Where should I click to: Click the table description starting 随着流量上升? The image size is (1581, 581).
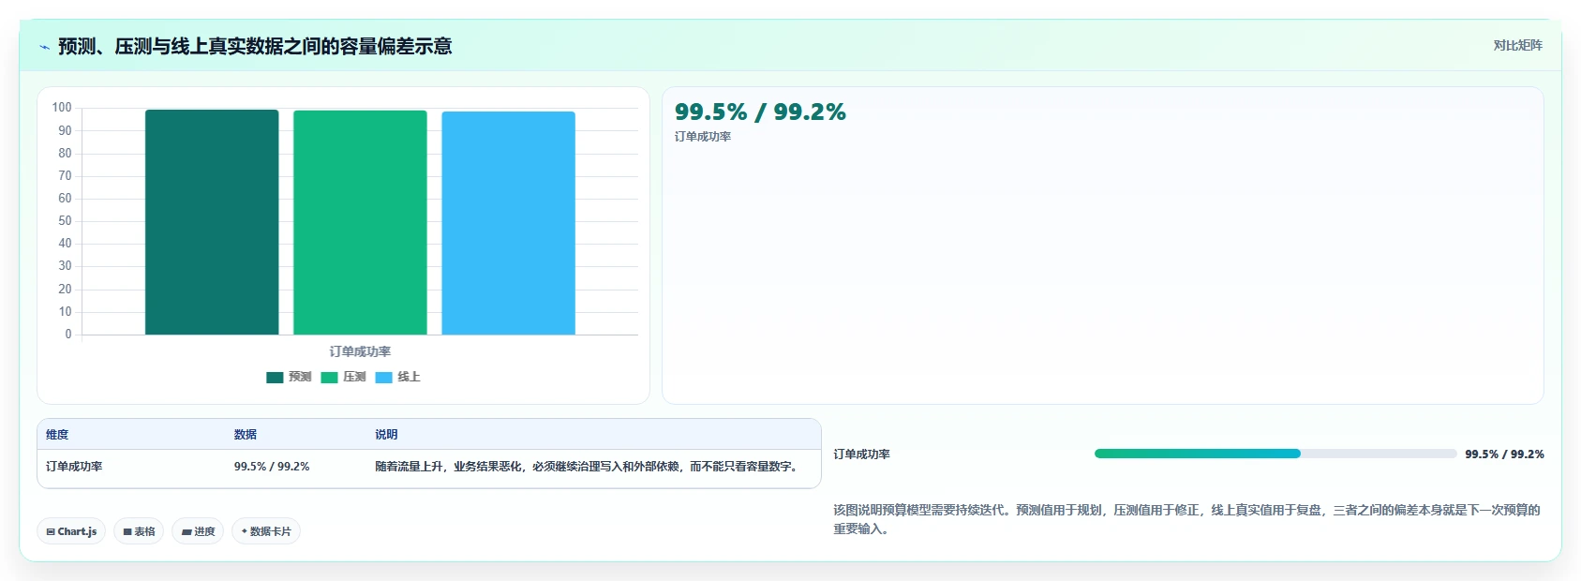(x=589, y=467)
